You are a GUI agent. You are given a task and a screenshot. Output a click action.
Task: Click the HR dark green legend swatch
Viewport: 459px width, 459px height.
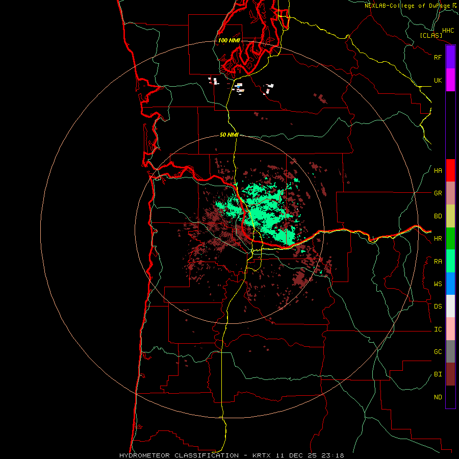[450, 239]
